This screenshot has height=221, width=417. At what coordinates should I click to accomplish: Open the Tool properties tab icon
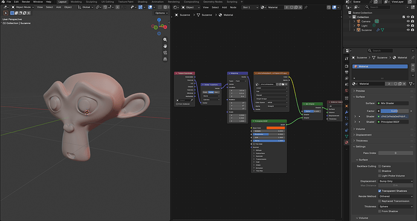coord(346,58)
